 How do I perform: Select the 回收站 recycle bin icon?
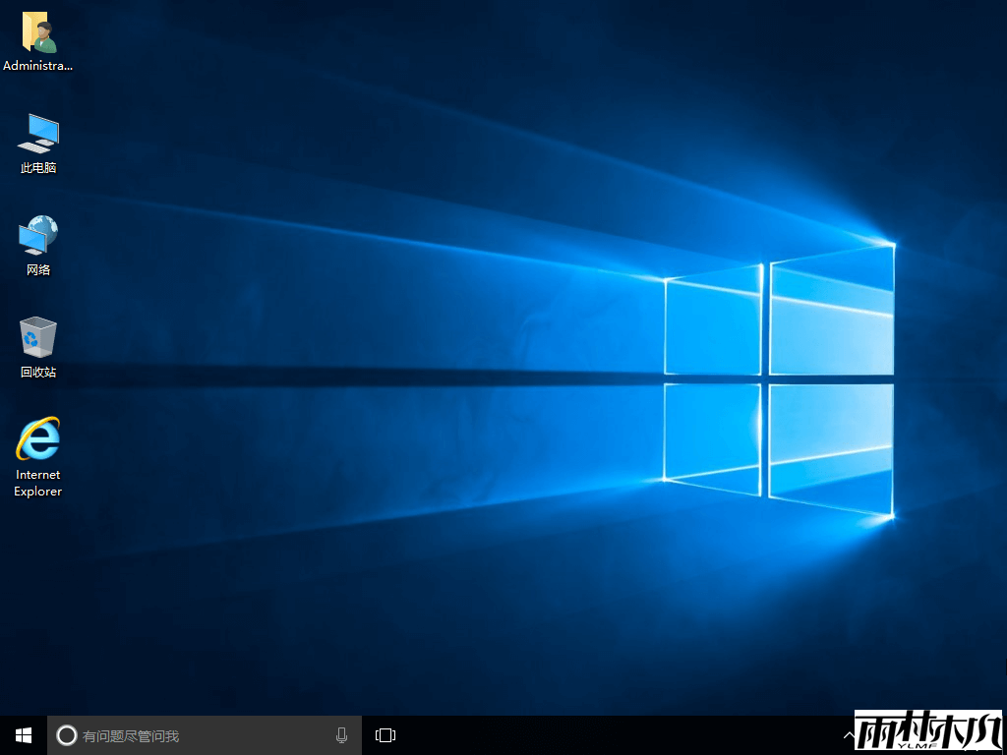click(x=38, y=337)
